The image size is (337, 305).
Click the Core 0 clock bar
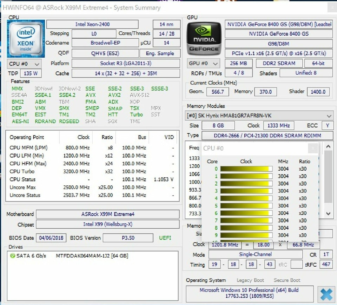[x=246, y=169]
